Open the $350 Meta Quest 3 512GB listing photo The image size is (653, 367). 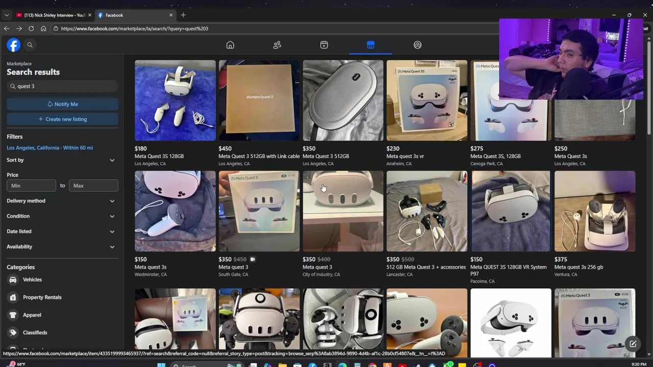click(343, 100)
